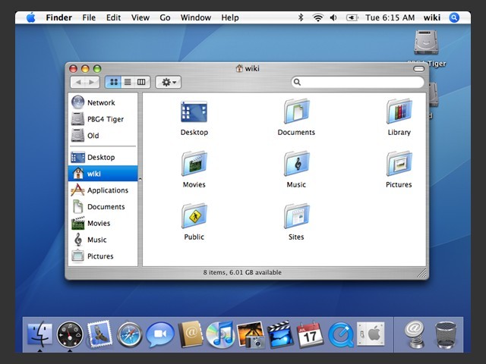486x364 pixels.
Task: Open the Desktop folder icon in main pane
Action: tap(194, 111)
